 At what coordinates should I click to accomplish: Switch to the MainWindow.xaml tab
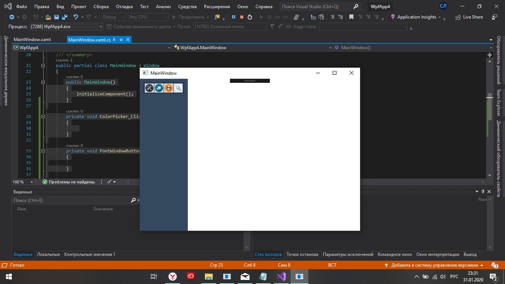click(x=32, y=40)
